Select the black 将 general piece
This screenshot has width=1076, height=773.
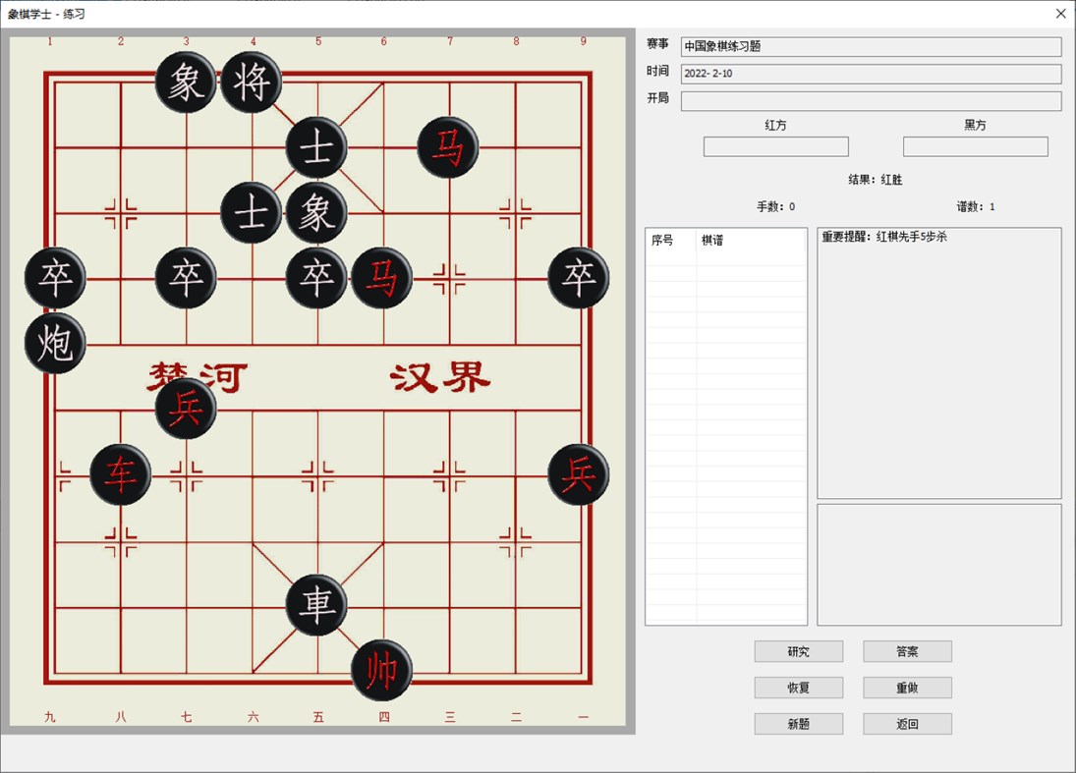click(x=251, y=81)
